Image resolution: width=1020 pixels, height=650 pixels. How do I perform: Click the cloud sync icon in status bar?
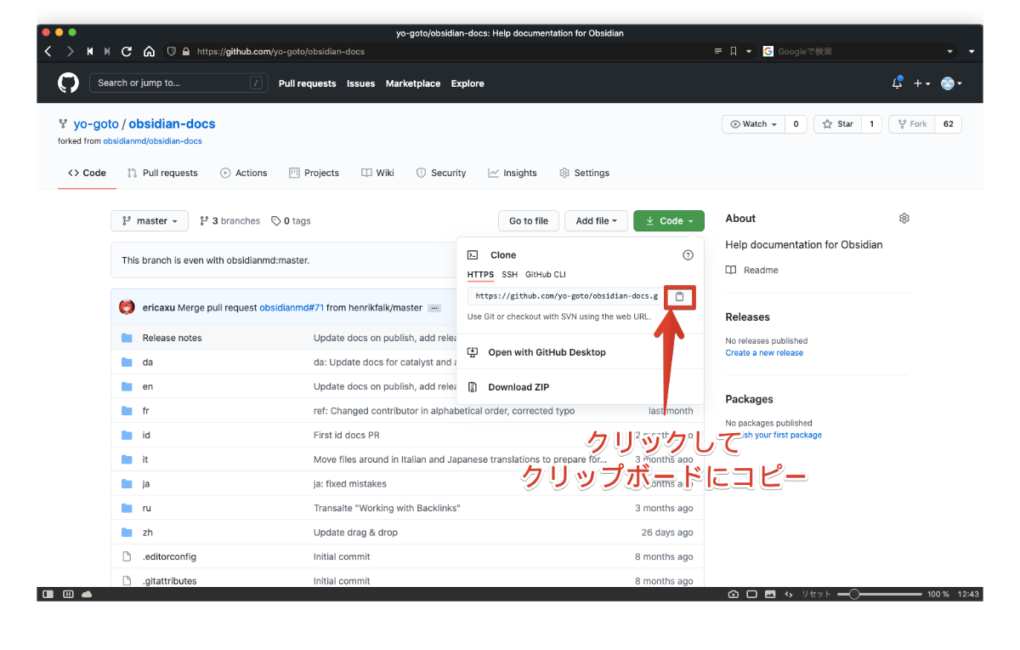[x=87, y=594]
